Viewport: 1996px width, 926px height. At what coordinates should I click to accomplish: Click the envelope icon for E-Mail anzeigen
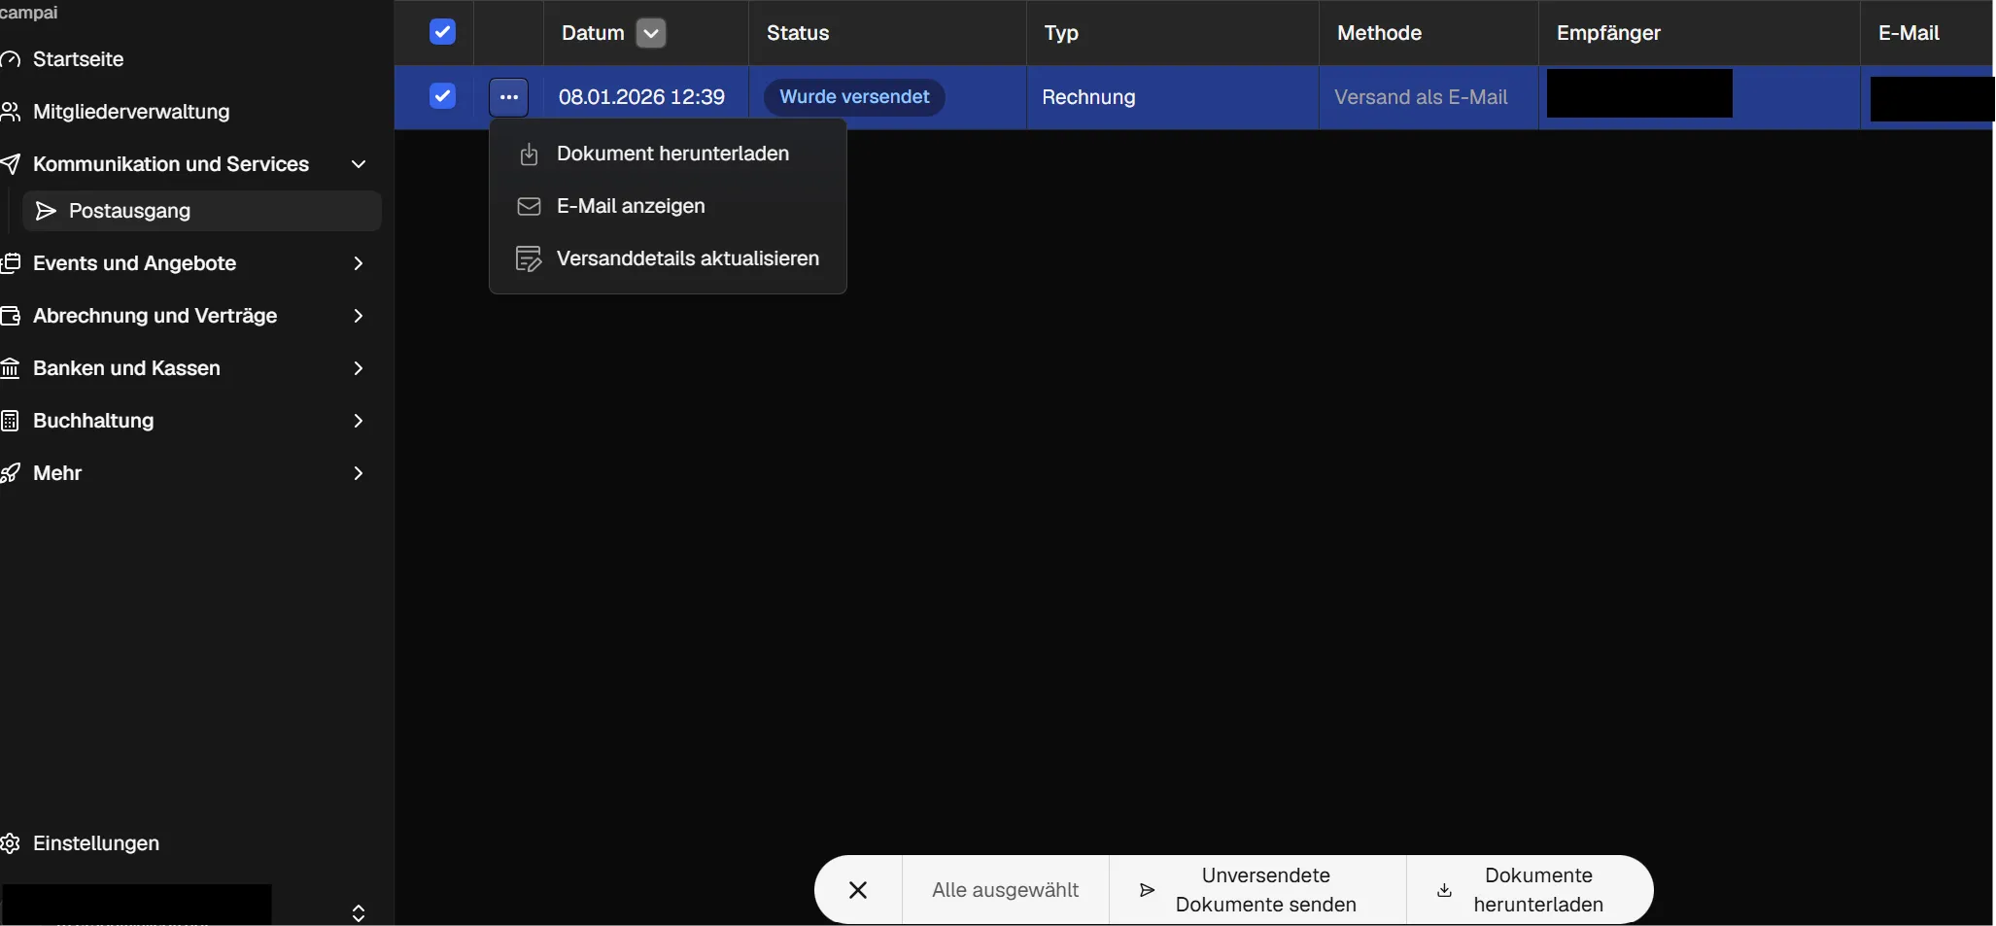(529, 207)
